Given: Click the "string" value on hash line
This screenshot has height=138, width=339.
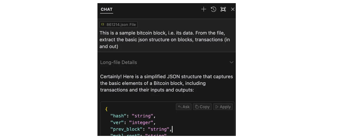Looking at the screenshot, I should click(142, 116).
